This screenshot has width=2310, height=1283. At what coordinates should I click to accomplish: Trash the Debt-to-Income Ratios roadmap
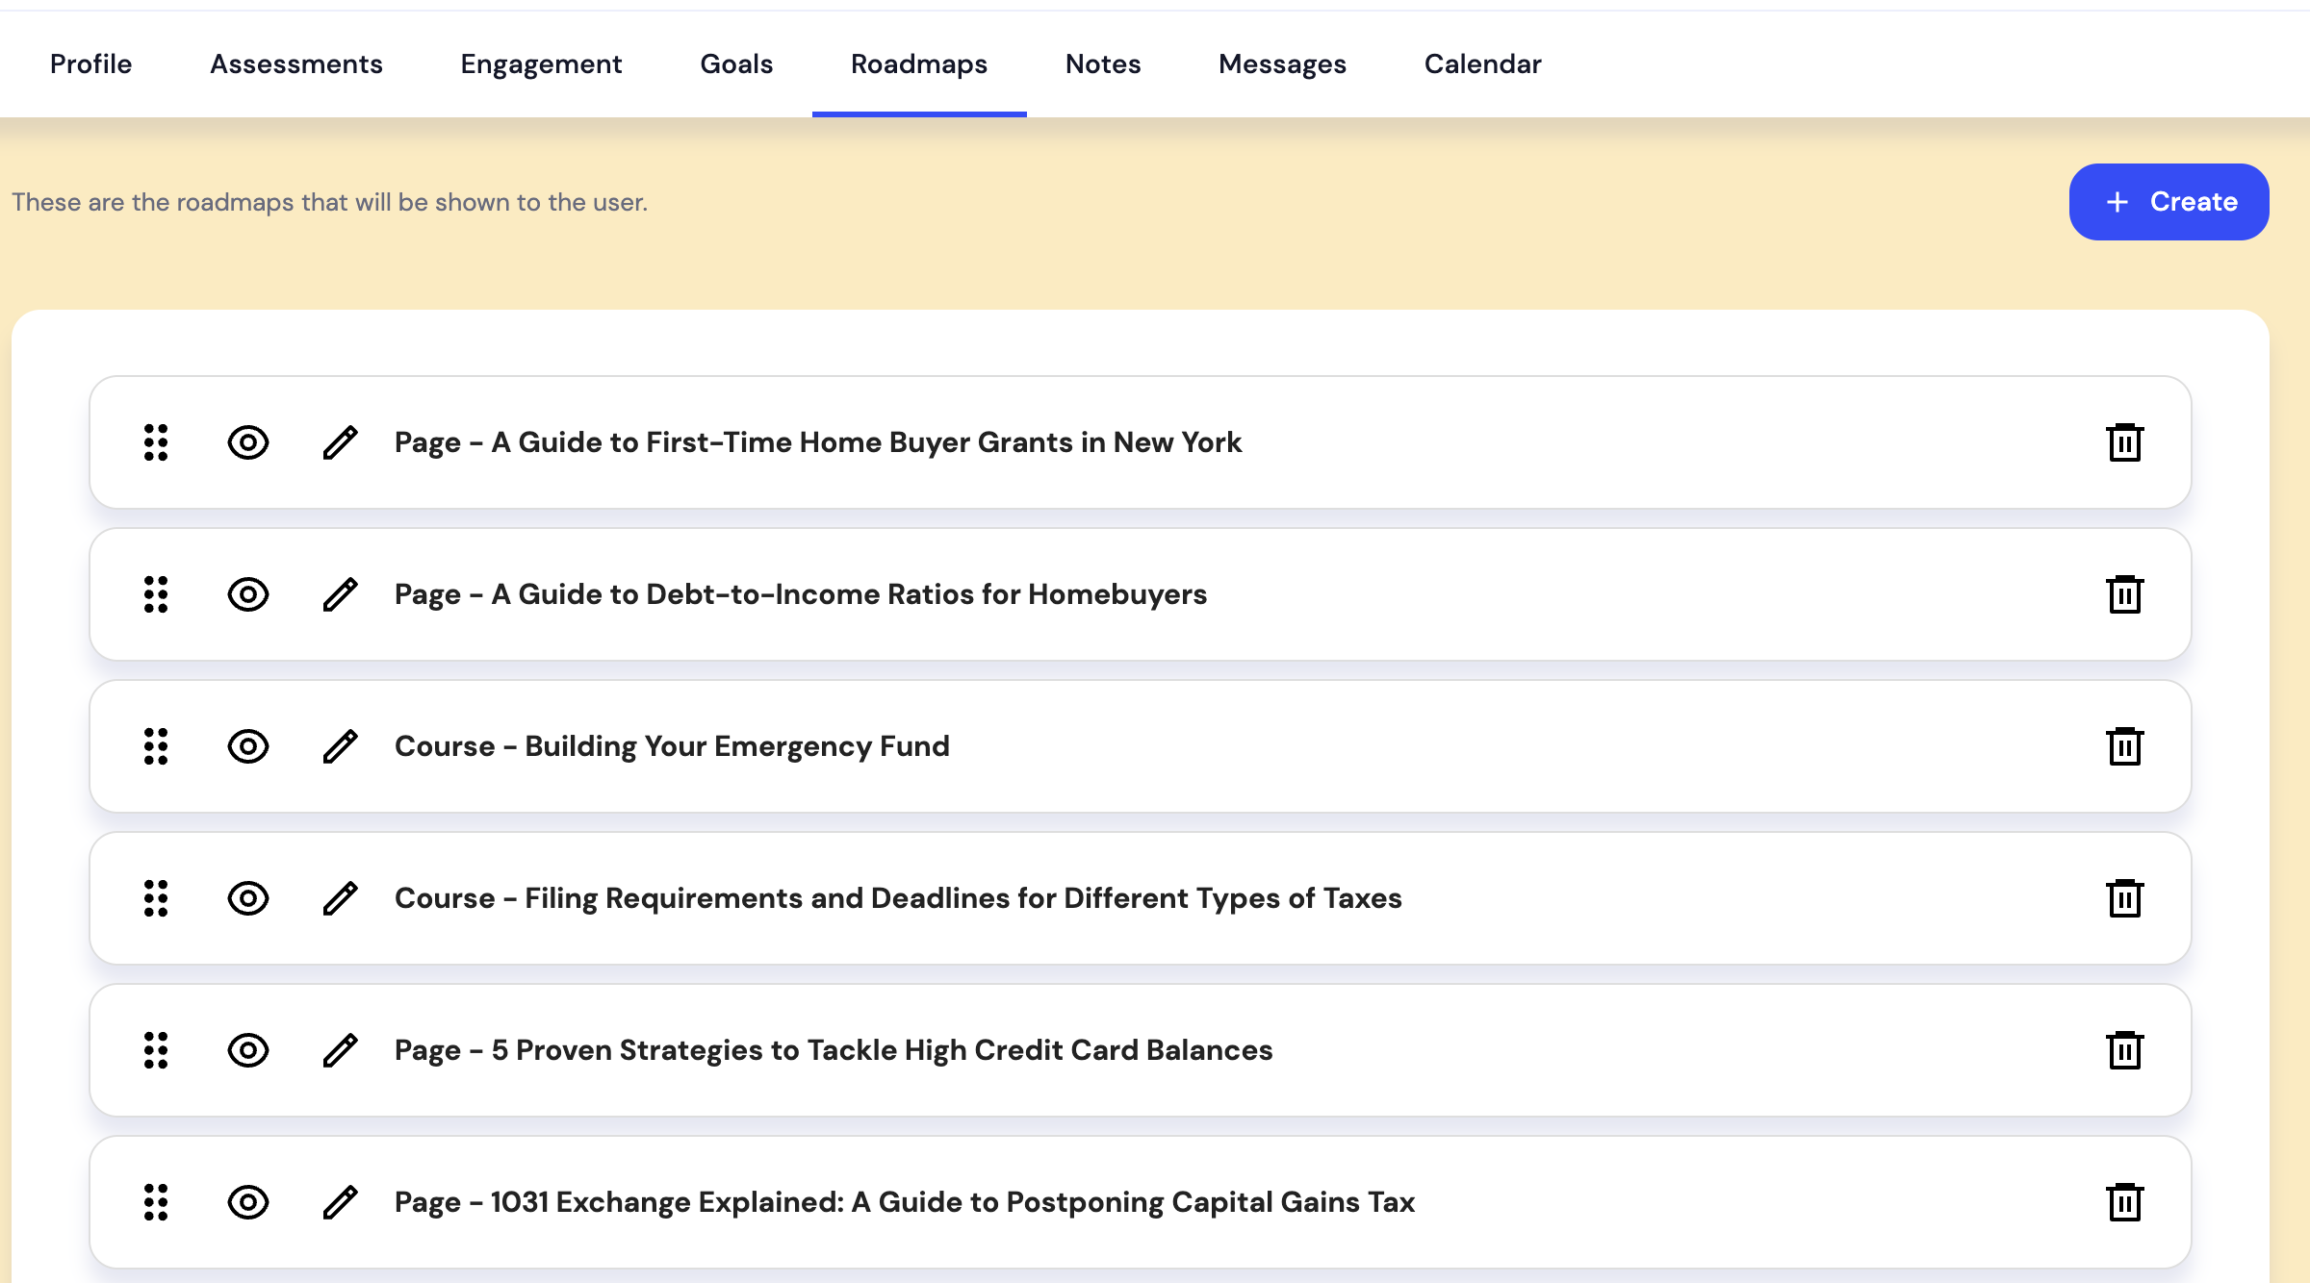pyautogui.click(x=2123, y=594)
